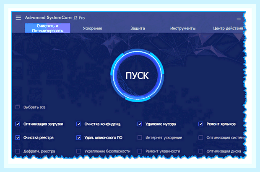Click the Advanced SystemCare 12 Pro title
The image size is (260, 172).
pos(55,18)
